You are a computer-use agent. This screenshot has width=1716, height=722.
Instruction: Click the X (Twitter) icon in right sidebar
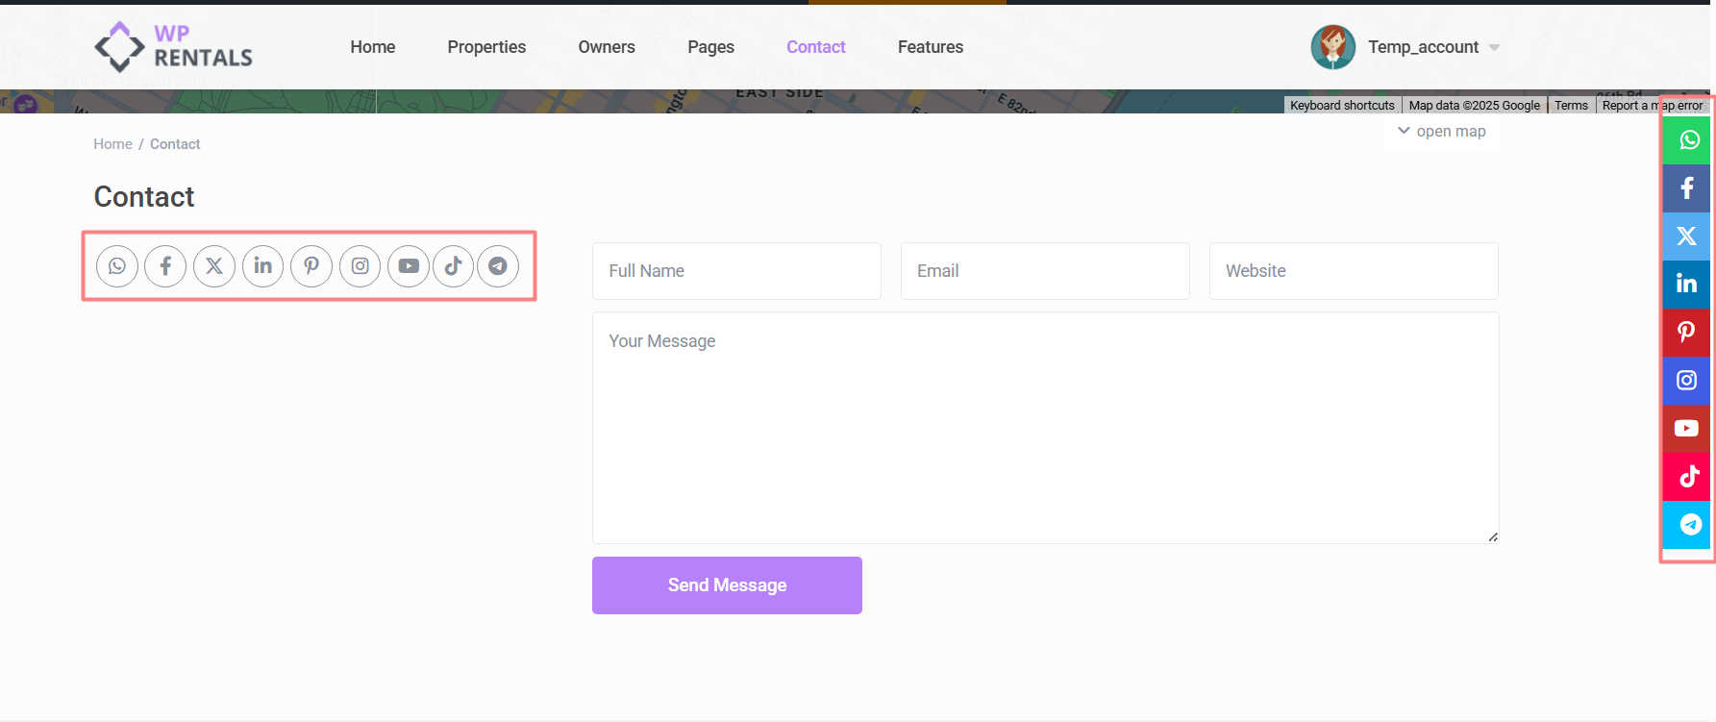click(x=1686, y=237)
